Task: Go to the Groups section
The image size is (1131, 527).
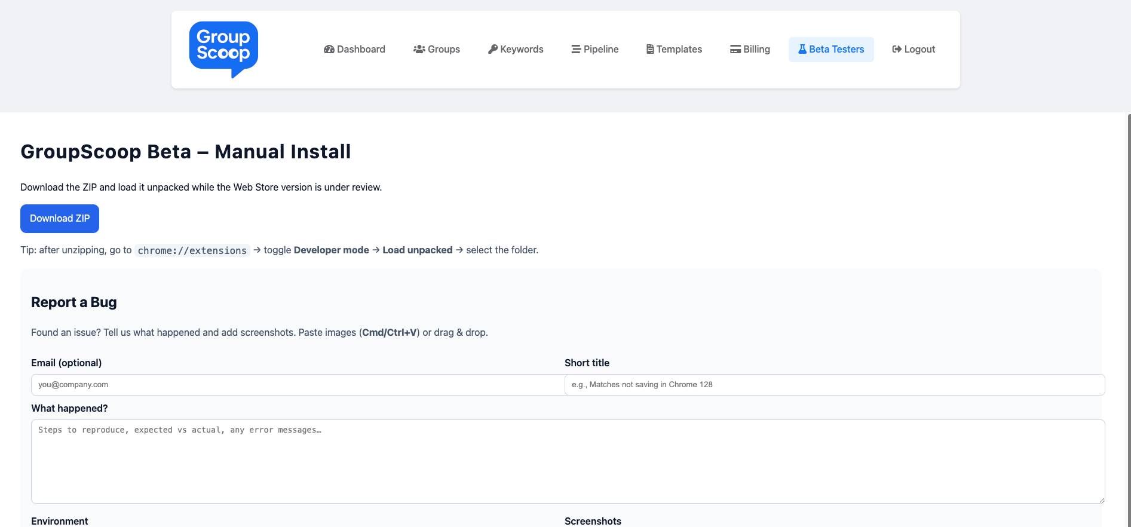Action: pos(436,50)
